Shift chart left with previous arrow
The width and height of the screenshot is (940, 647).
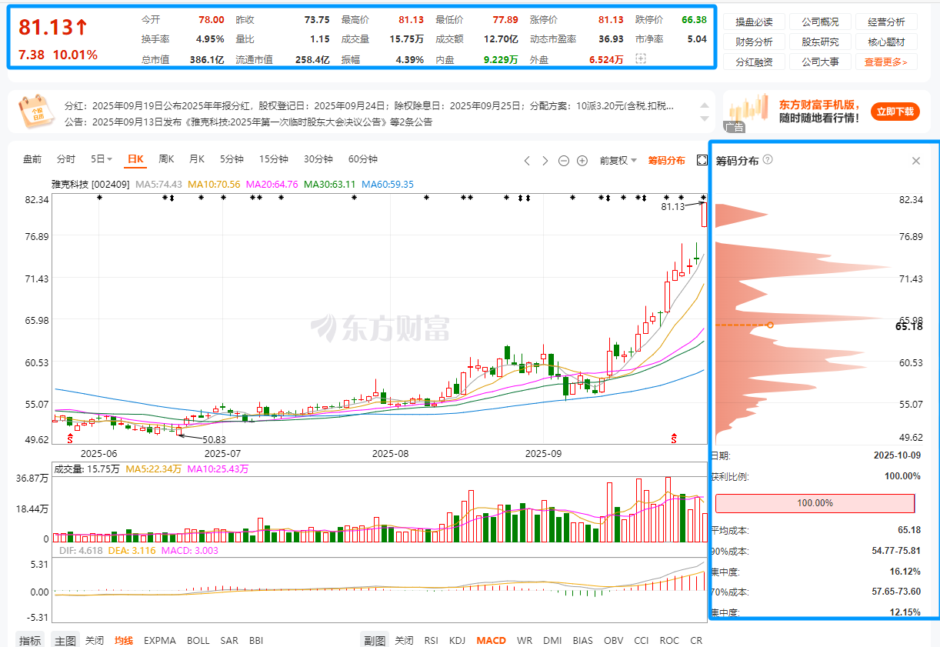coord(527,160)
